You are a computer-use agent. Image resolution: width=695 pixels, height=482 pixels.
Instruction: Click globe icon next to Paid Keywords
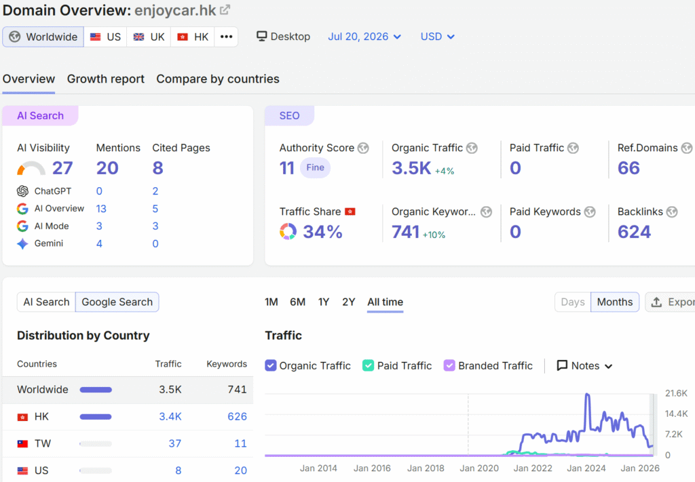(590, 212)
